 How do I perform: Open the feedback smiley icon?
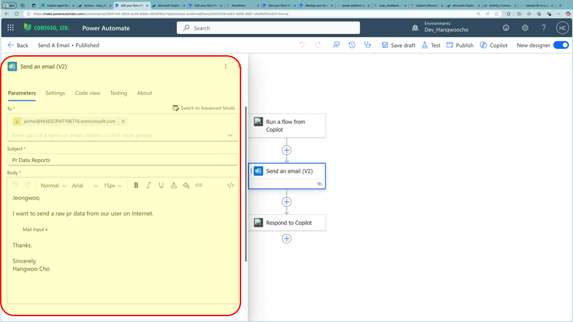(x=506, y=28)
